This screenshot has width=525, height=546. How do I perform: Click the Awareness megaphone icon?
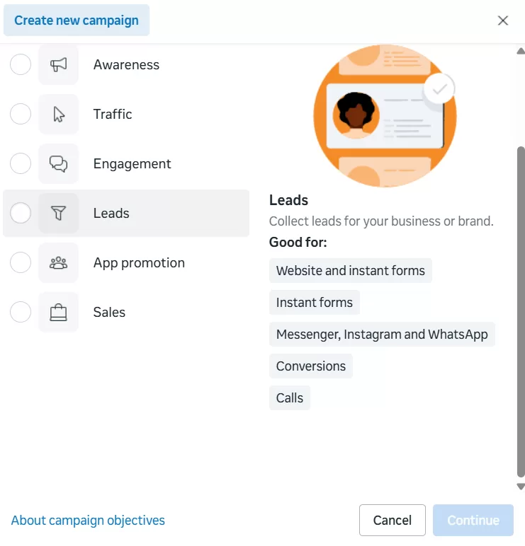pos(58,65)
